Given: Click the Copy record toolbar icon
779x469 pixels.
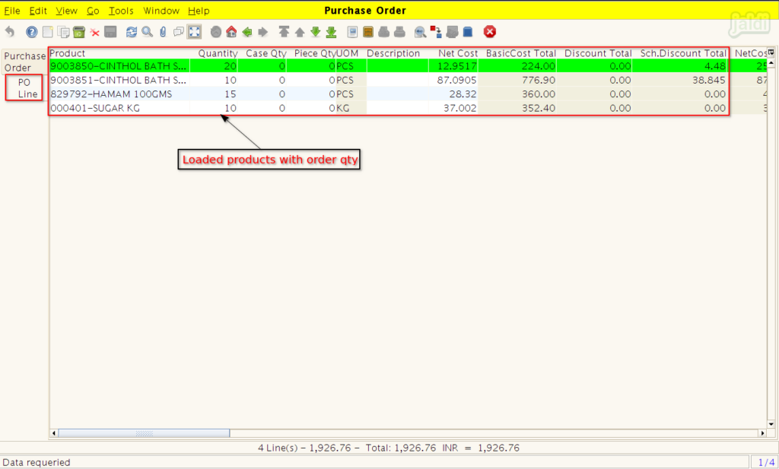Looking at the screenshot, I should tap(64, 32).
